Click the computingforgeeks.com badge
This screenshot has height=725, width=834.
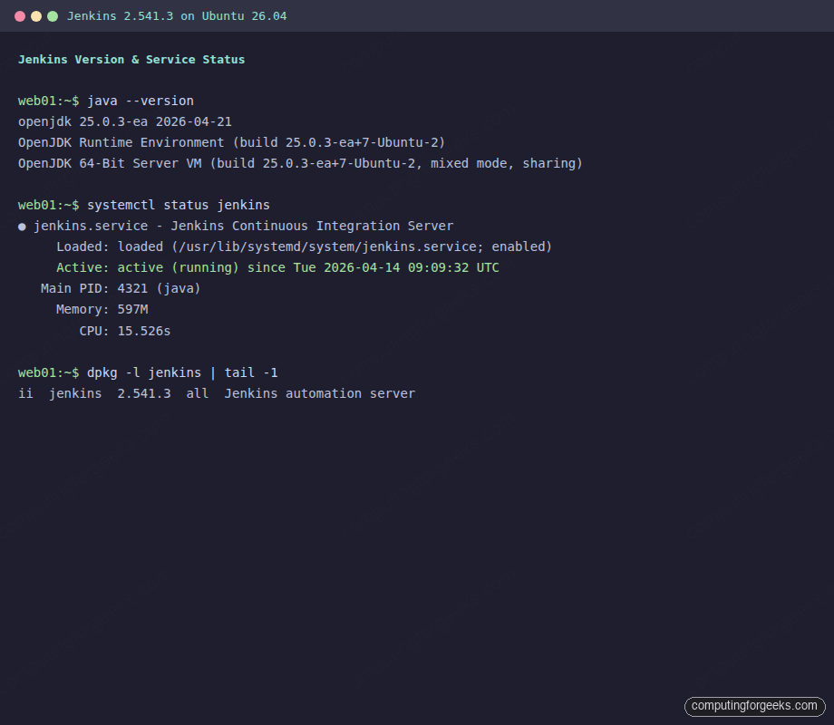tap(752, 706)
